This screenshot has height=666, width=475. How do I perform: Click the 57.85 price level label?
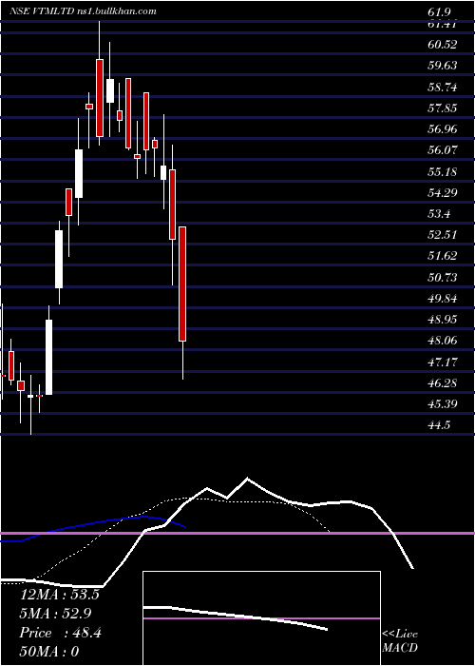(443, 108)
